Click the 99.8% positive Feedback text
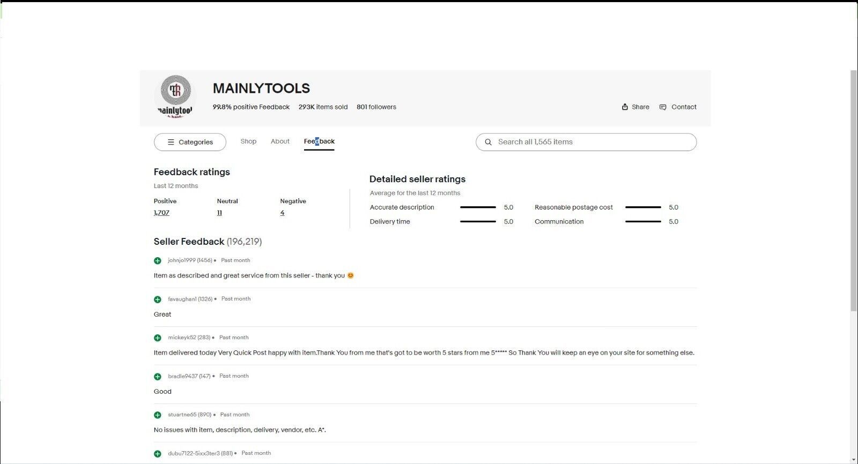The image size is (858, 464). coord(251,107)
